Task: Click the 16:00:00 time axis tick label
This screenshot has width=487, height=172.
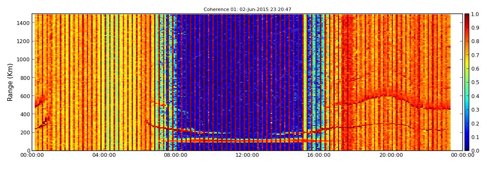Action: 320,155
